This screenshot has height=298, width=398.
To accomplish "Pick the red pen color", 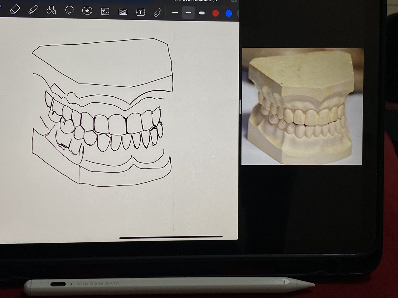I will [x=216, y=13].
